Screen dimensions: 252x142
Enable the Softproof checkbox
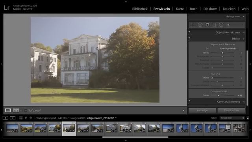click(26, 110)
